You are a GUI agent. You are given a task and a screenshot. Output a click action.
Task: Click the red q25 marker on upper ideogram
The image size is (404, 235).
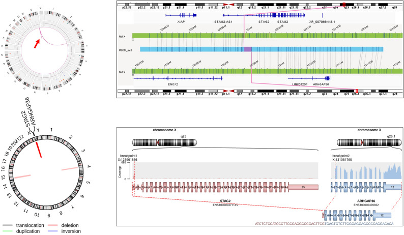pos(344,5)
